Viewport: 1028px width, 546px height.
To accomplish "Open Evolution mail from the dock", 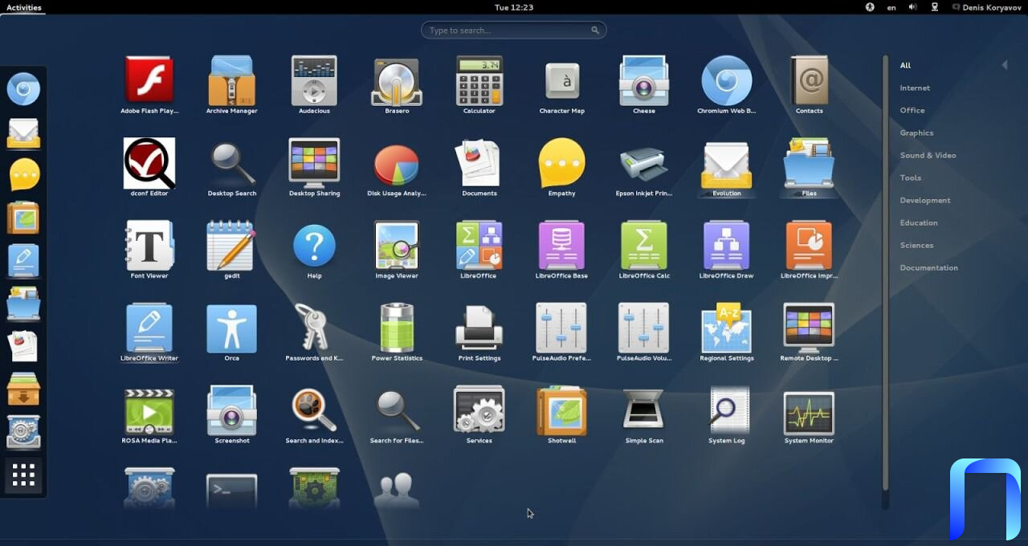I will click(x=23, y=132).
